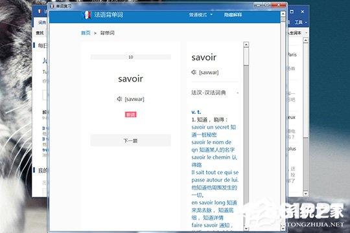Click the main page's scroll up arrow

(283, 14)
